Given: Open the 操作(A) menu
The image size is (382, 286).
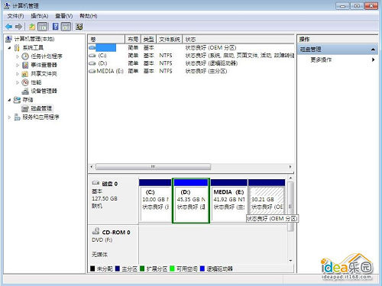Looking at the screenshot, I should tap(40, 16).
